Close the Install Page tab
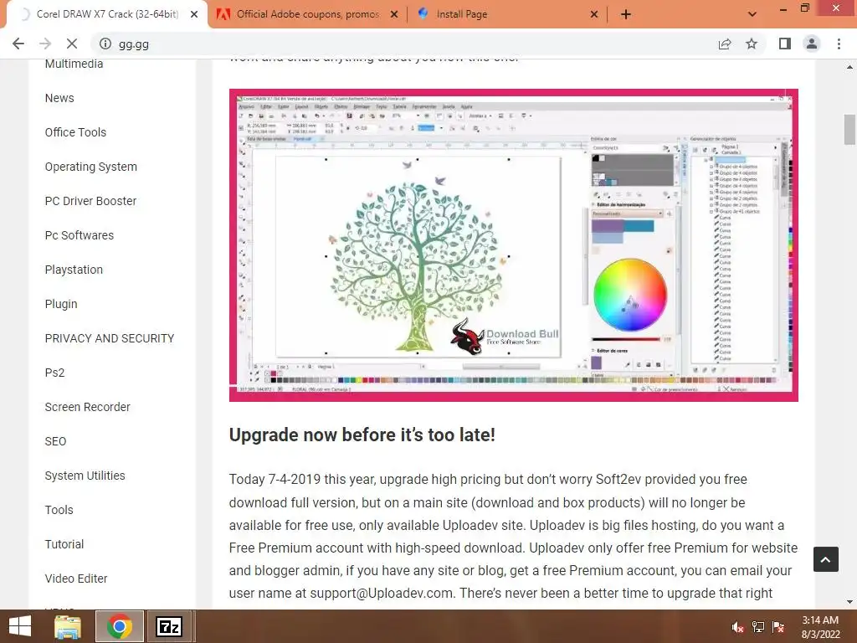857x643 pixels. pos(594,14)
